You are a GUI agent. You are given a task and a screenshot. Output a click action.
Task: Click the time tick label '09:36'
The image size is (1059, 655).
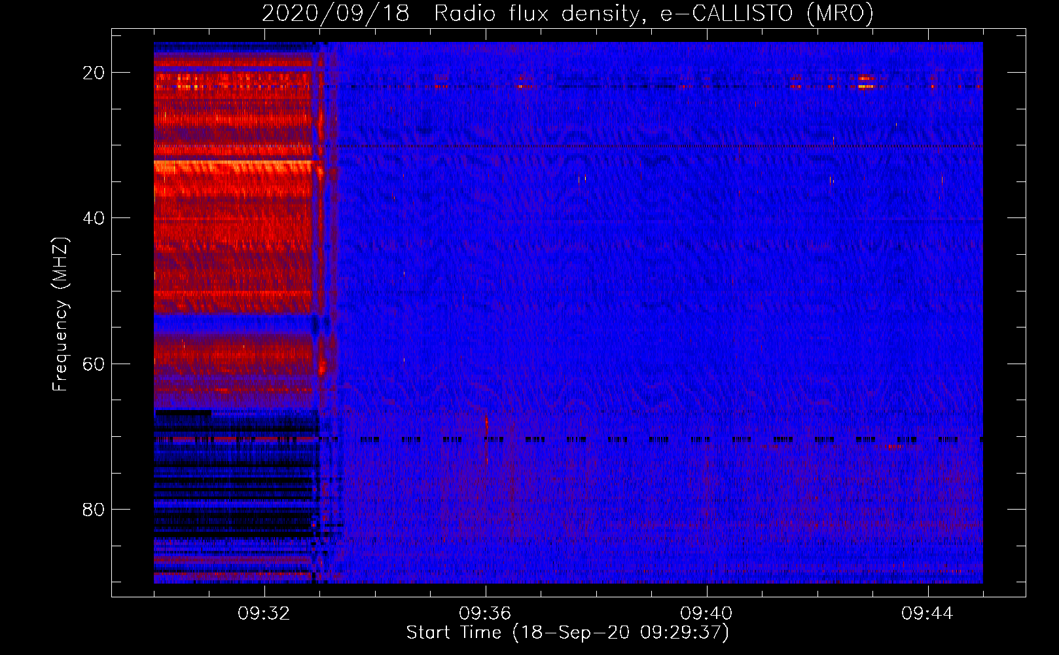coord(485,614)
